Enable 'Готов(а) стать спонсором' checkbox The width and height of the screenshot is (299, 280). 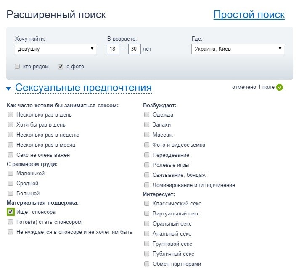pos(11,222)
